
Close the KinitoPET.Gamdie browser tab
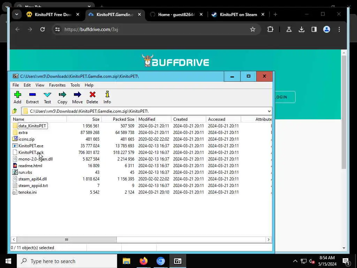pos(139,14)
